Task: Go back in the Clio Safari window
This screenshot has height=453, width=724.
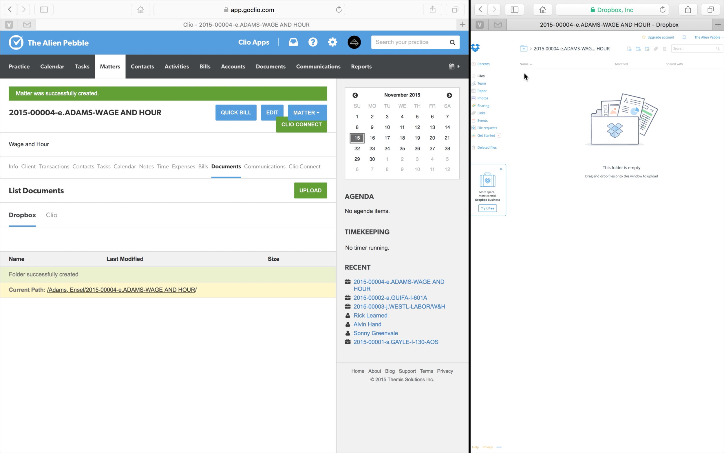Action: pyautogui.click(x=10, y=10)
